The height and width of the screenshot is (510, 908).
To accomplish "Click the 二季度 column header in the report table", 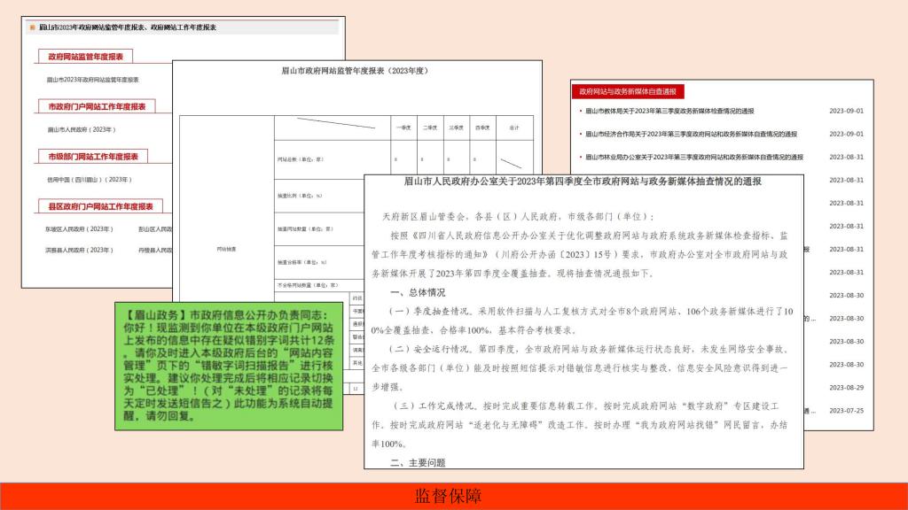I will point(430,127).
